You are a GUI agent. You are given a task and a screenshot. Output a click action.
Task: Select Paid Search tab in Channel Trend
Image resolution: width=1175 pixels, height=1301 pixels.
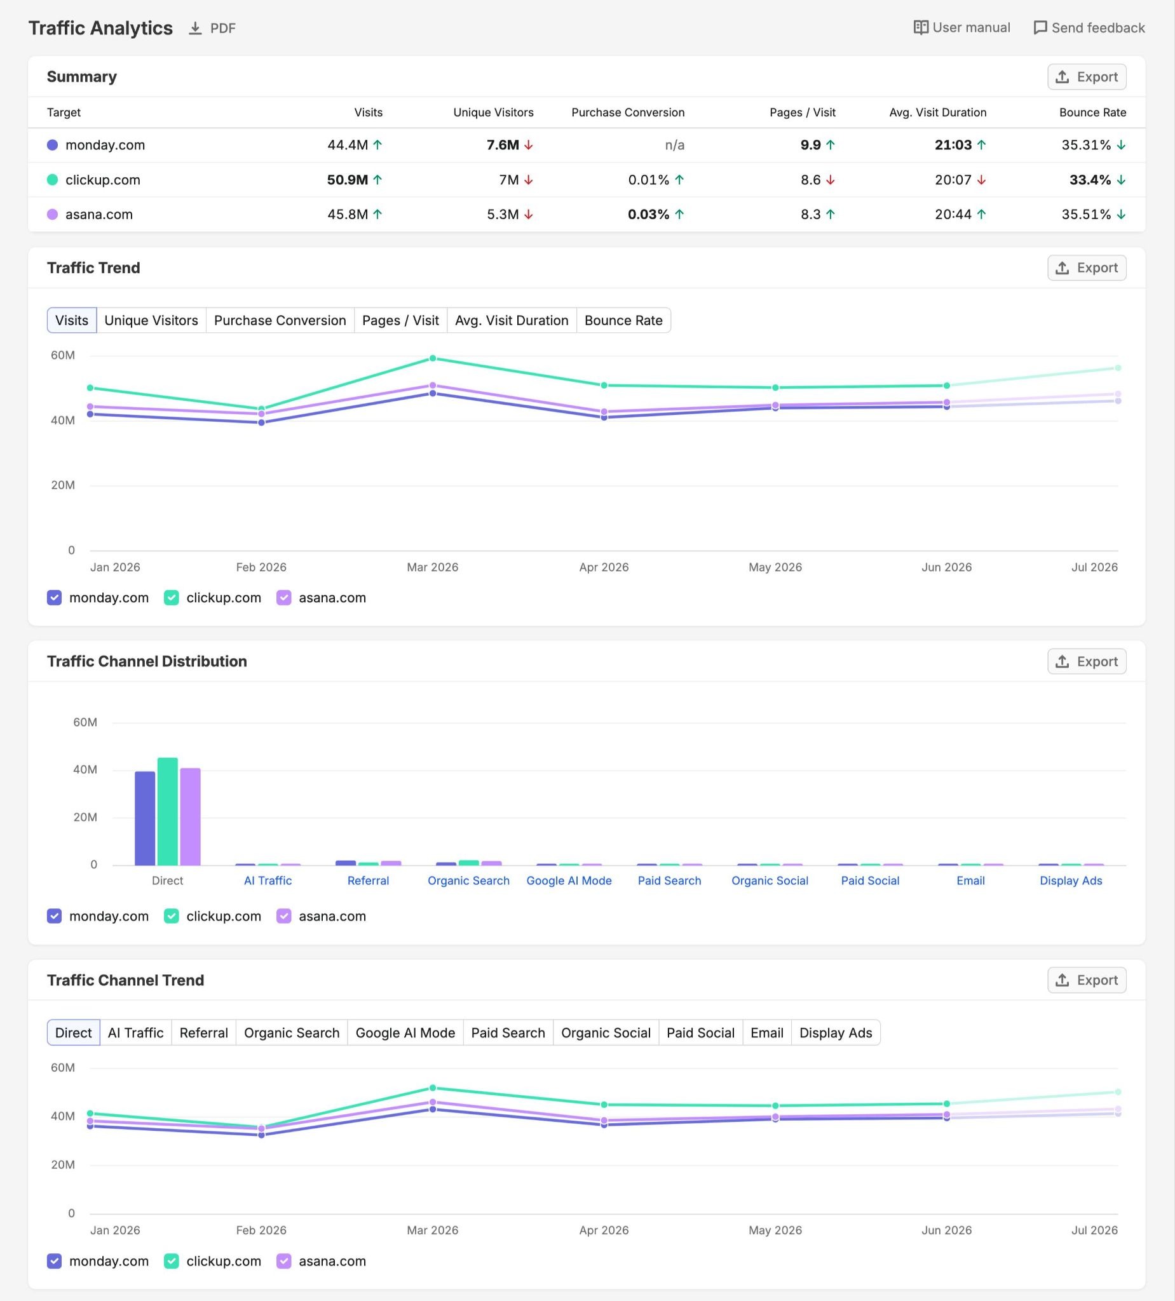[508, 1032]
